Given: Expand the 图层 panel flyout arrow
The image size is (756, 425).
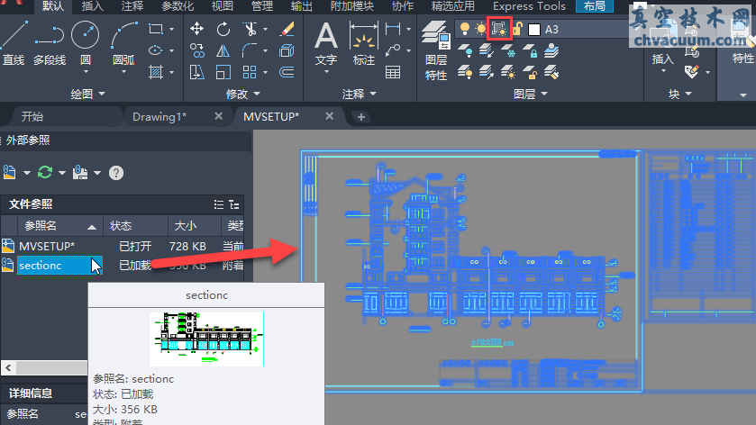Looking at the screenshot, I should click(x=544, y=94).
